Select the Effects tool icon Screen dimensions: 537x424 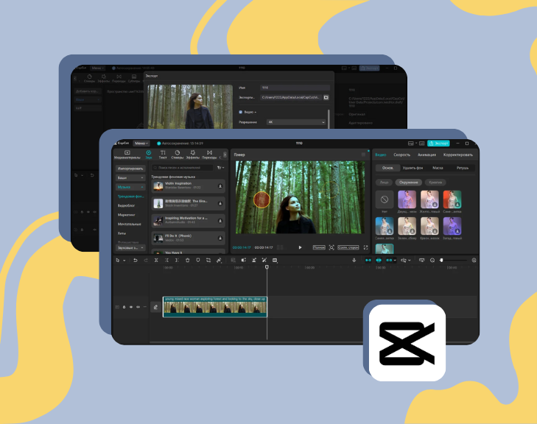(192, 155)
